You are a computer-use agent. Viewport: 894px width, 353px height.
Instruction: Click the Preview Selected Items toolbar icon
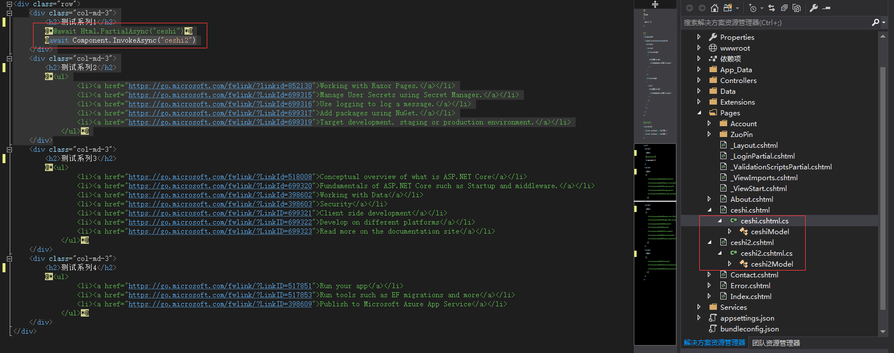(827, 8)
